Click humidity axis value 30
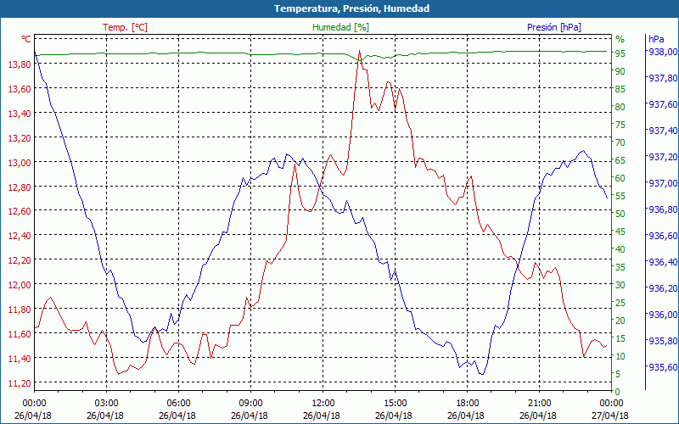This screenshot has height=424, width=679. coord(620,285)
